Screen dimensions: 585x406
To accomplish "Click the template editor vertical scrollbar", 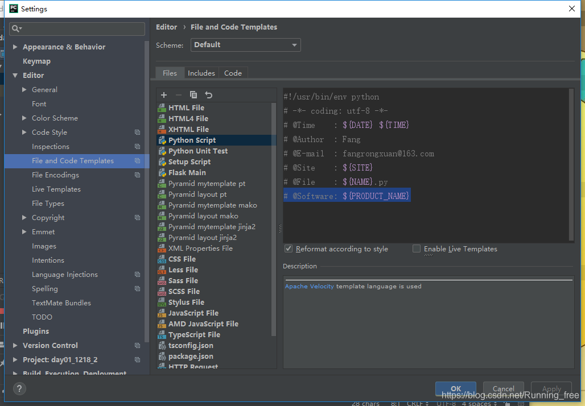I will tap(571, 164).
